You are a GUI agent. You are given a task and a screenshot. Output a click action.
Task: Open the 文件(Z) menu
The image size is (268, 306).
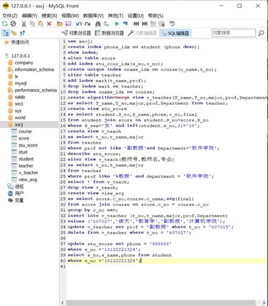pos(10,16)
